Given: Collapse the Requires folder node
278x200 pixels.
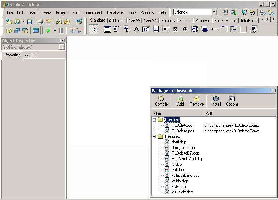Looking at the screenshot, I should click(x=154, y=136).
